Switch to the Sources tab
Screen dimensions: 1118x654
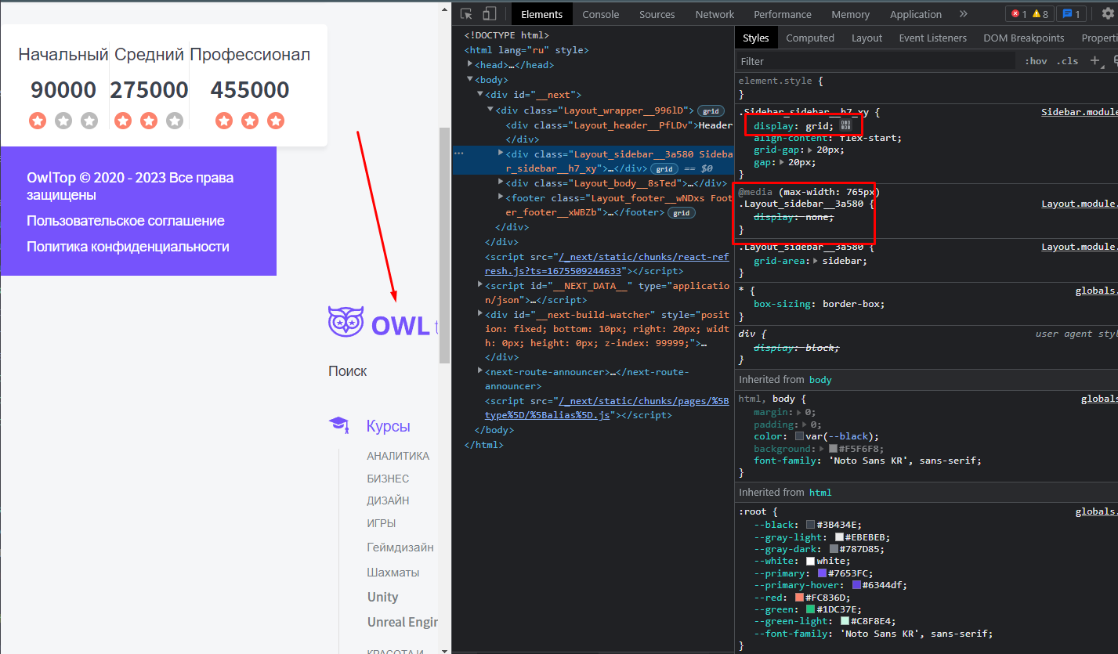(x=657, y=14)
